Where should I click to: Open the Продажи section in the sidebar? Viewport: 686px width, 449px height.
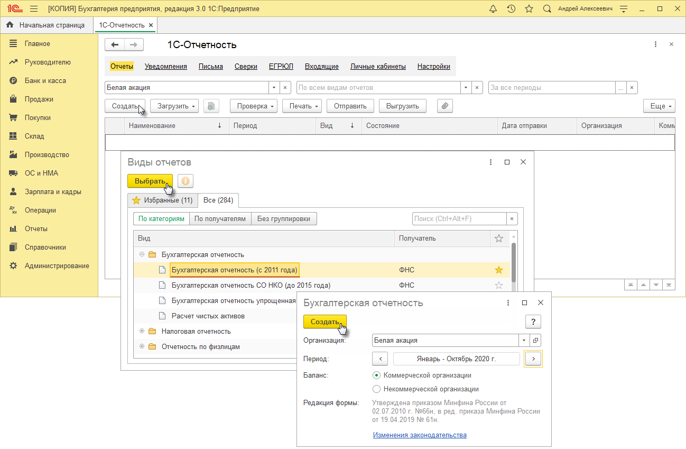tap(39, 99)
